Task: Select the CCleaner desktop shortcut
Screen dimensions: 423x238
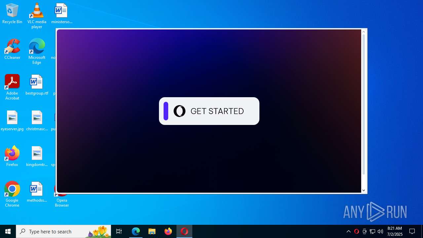Action: pyautogui.click(x=12, y=50)
